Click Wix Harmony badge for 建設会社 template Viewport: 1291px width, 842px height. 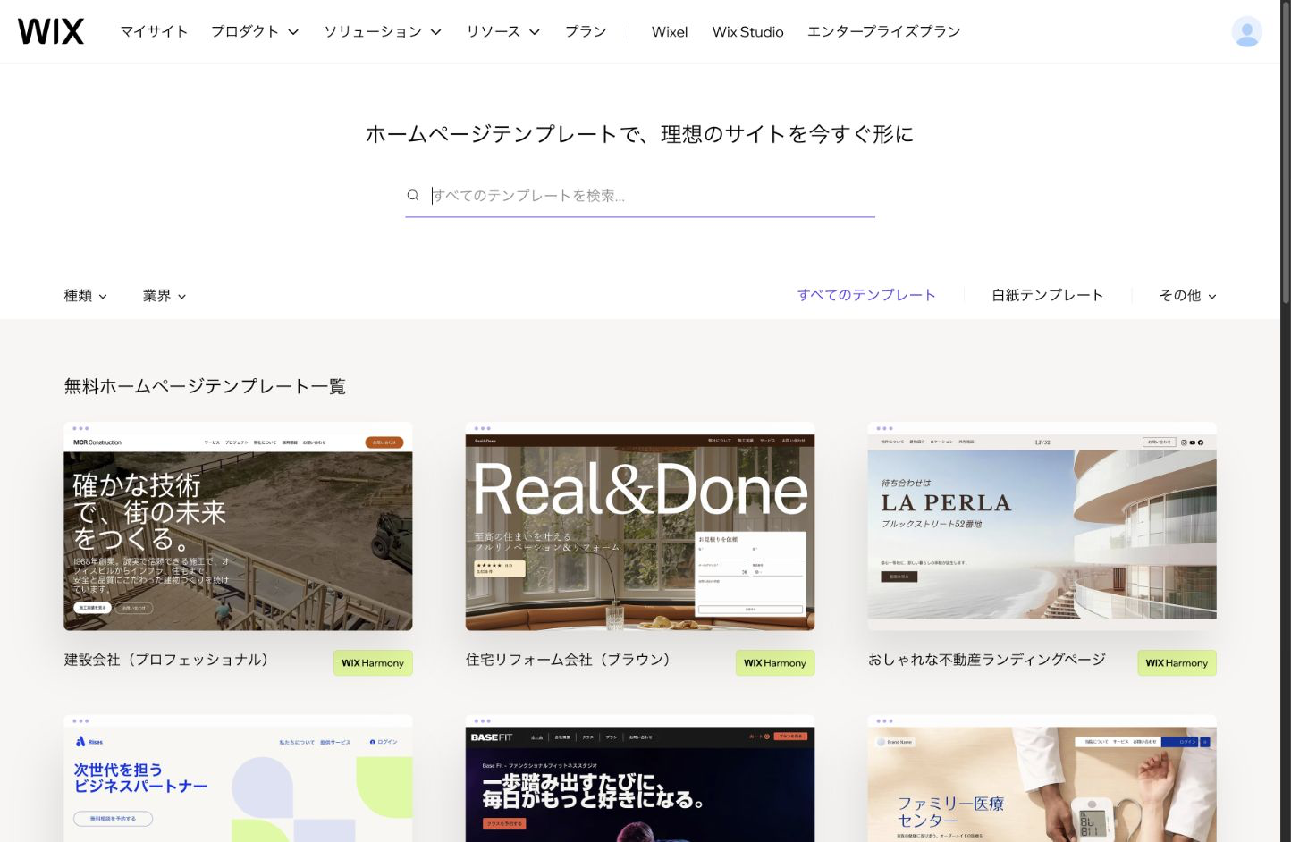point(373,662)
